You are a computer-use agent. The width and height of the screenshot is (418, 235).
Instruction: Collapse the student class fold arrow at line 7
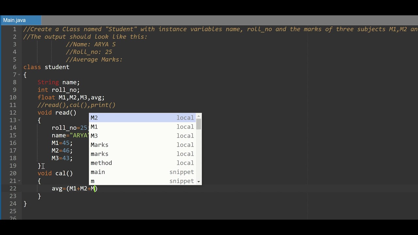click(x=19, y=75)
